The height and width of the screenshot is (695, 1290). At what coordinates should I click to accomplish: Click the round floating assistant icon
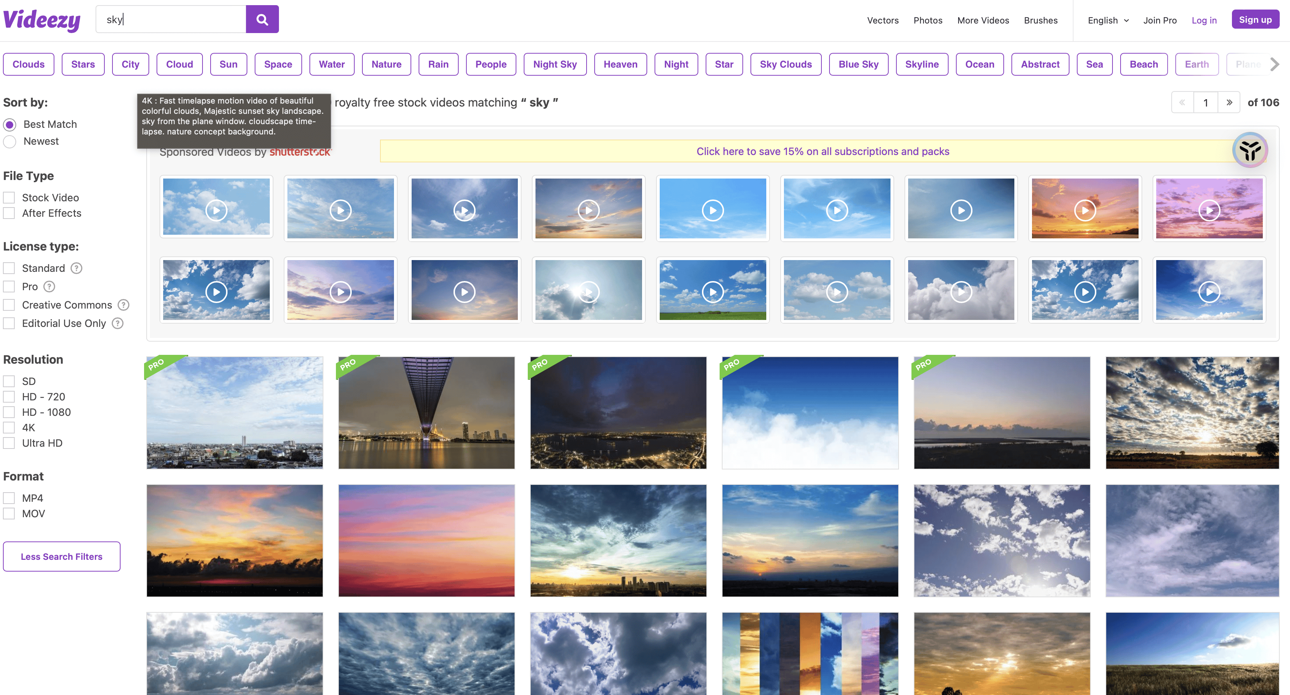pyautogui.click(x=1250, y=150)
